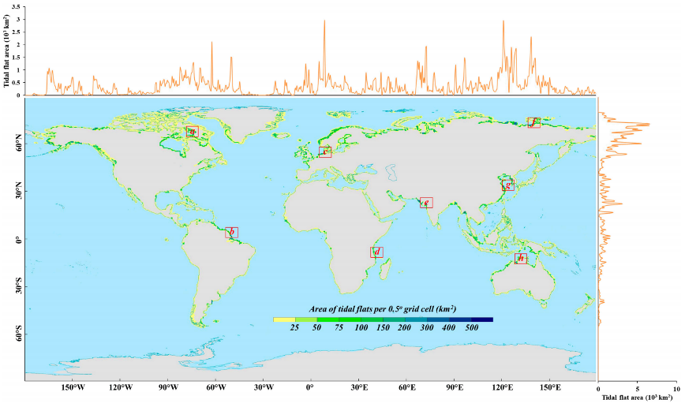
Task: Click the top chart's vertical axis title
Action: (x=6, y=50)
